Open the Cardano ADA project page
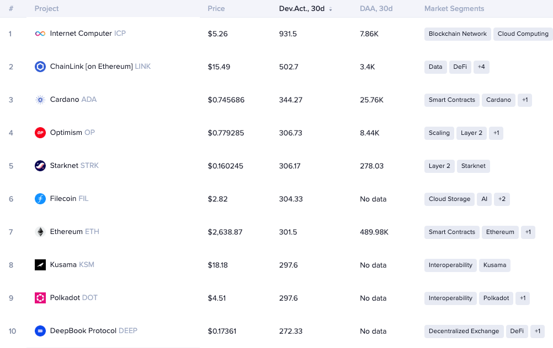 (73, 100)
